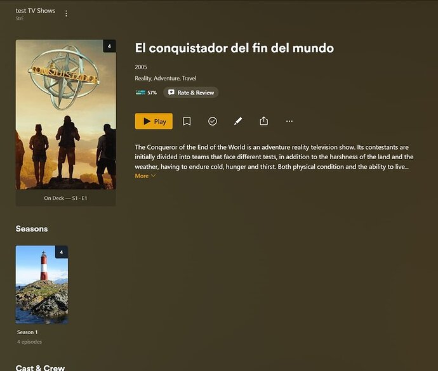Edit show metadata with pencil icon
The height and width of the screenshot is (371, 438).
click(238, 121)
